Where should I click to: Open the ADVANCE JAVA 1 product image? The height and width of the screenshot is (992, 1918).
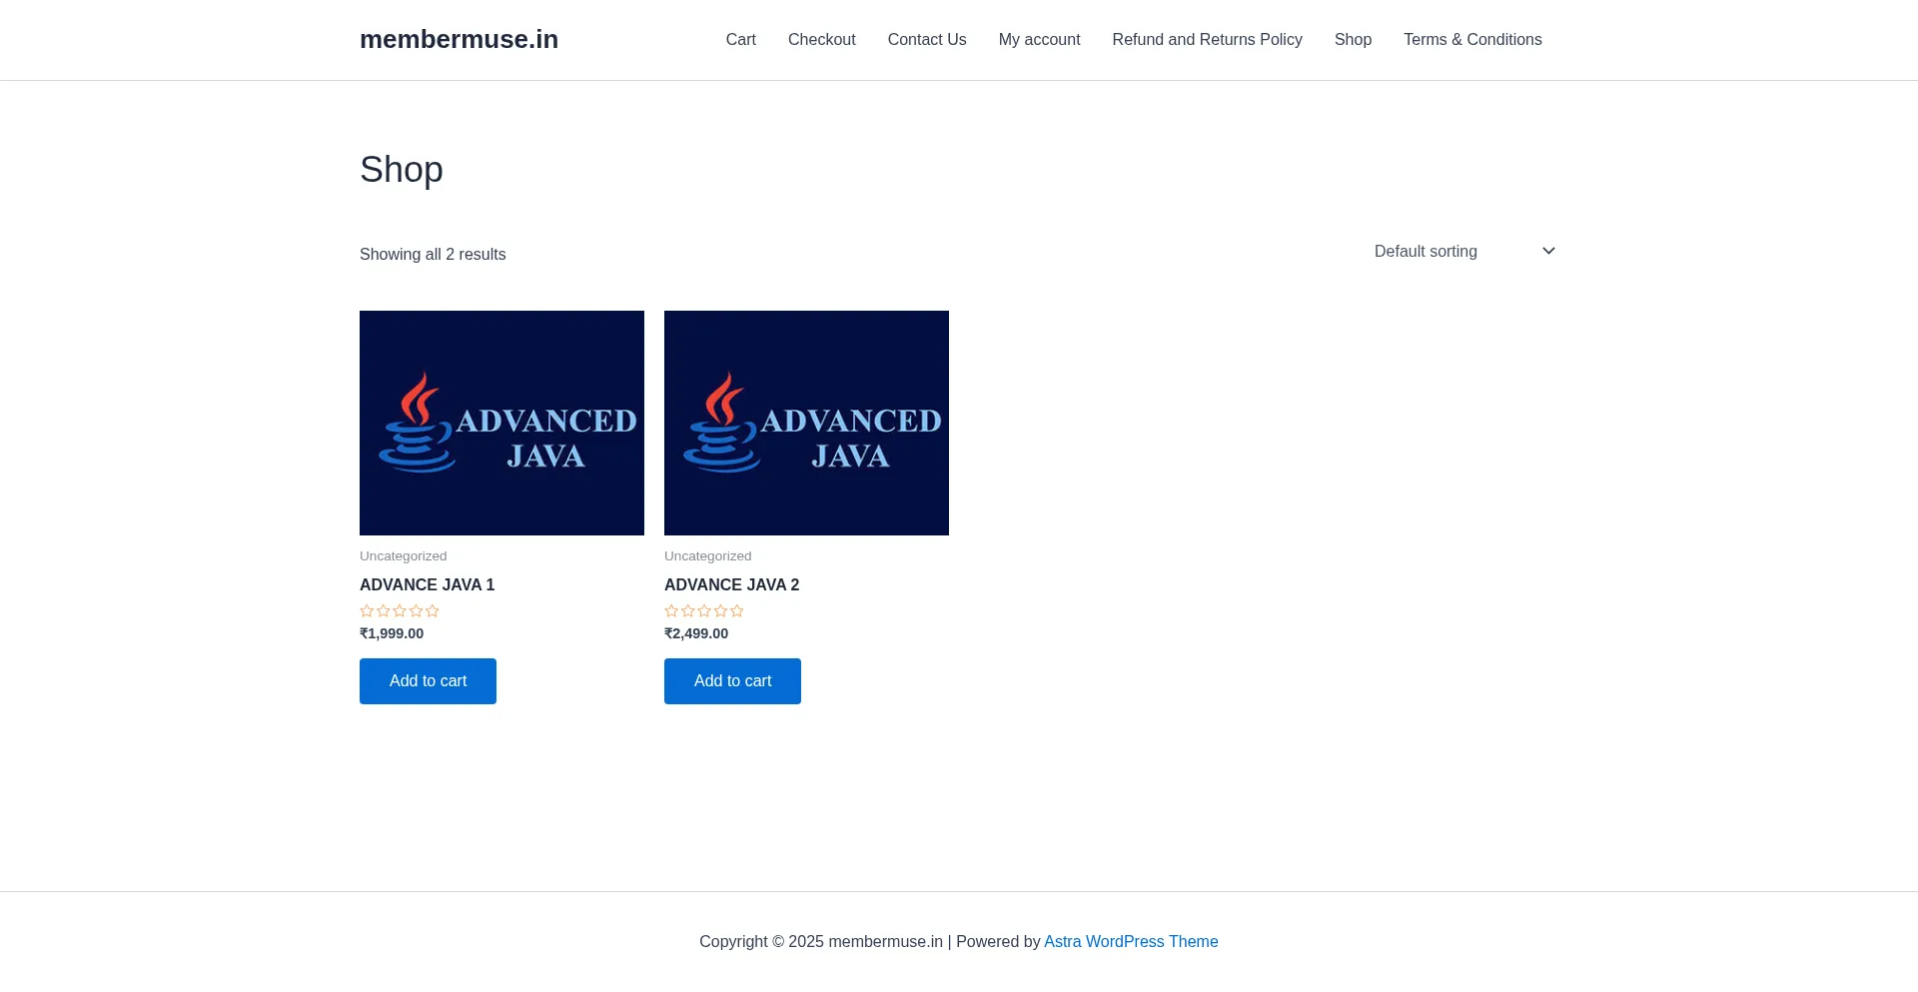pos(501,423)
